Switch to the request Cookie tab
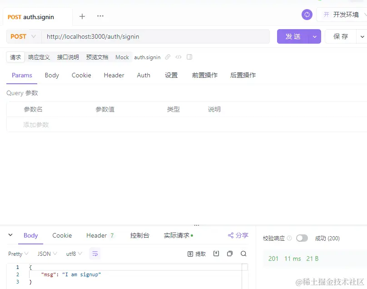The width and height of the screenshot is (367, 289). point(81,75)
